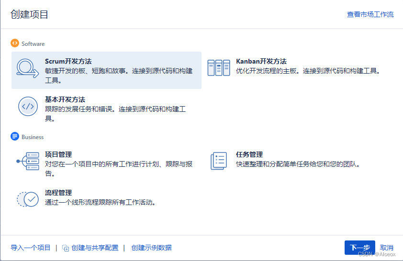Click the Kanban description 优化开发流程的主板
The height and width of the screenshot is (261, 403).
click(308, 71)
